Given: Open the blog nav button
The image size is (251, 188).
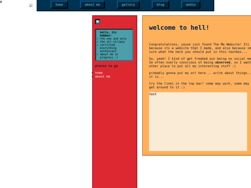Looking at the screenshot, I should click(x=160, y=5).
